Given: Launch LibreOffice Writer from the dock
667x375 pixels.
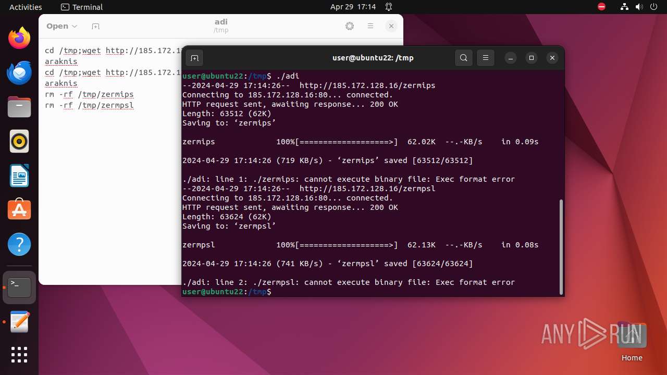Looking at the screenshot, I should (x=19, y=176).
